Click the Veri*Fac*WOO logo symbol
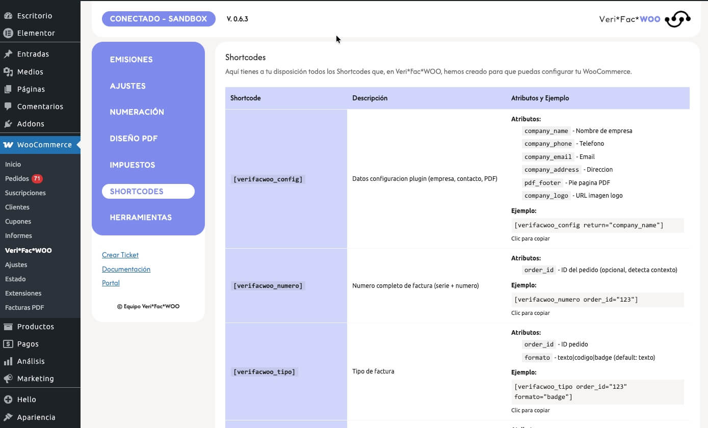This screenshot has height=428, width=708. click(x=677, y=19)
